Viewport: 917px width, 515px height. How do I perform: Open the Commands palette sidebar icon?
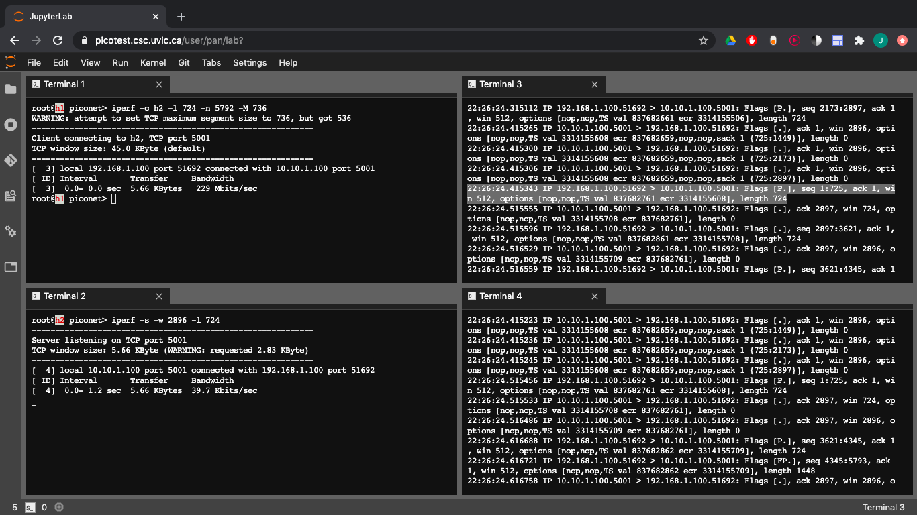pos(11,196)
